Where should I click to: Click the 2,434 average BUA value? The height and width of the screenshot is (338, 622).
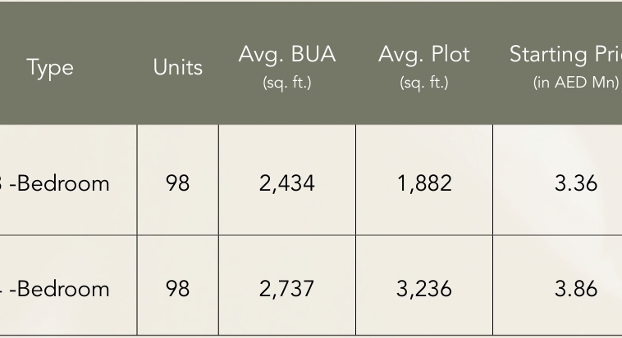click(286, 183)
